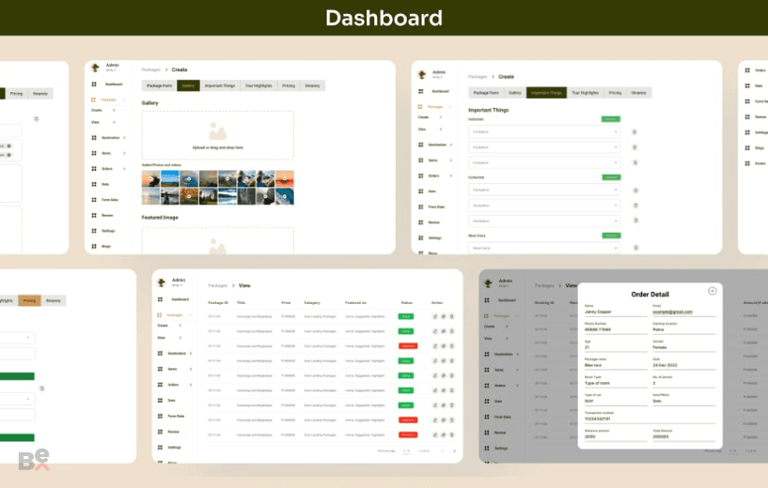Click the green add button beside Inclusion
This screenshot has width=768, height=488.
tap(611, 119)
